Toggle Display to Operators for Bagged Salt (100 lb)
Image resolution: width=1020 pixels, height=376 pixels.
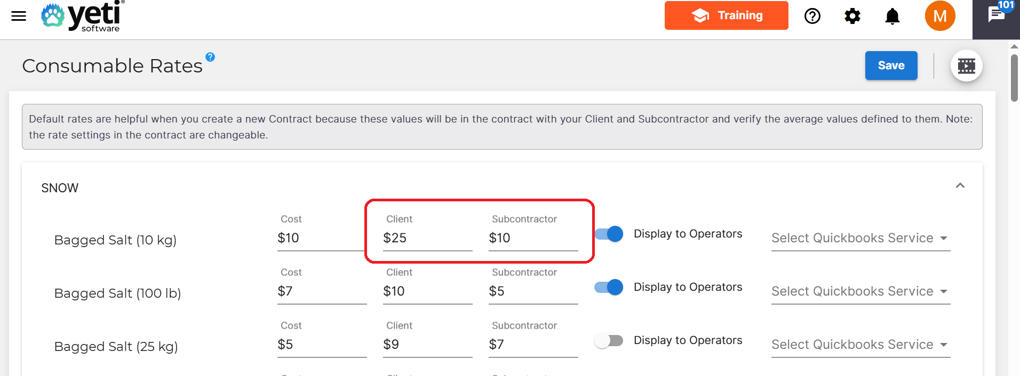coord(609,287)
